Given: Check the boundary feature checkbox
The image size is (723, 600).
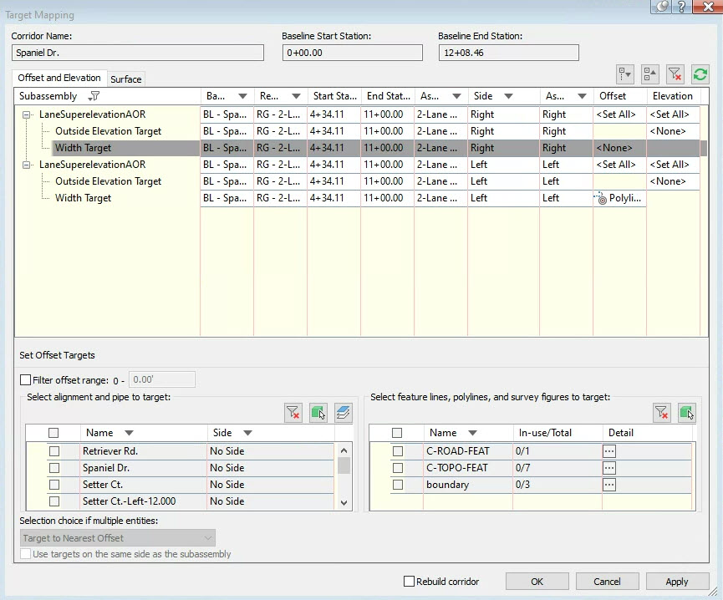Looking at the screenshot, I should coord(398,485).
